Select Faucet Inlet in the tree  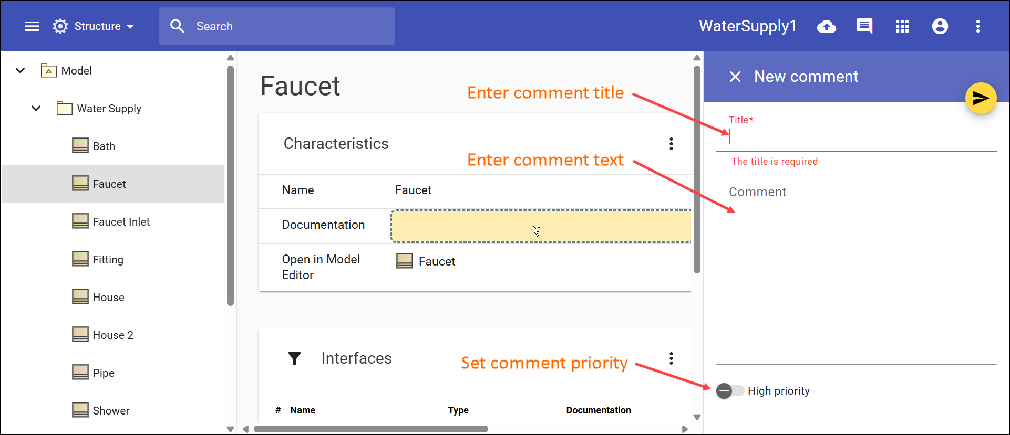click(121, 222)
